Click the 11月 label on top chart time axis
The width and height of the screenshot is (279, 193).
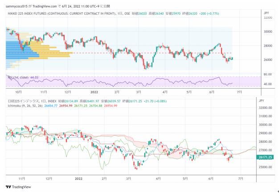[x=44, y=92]
